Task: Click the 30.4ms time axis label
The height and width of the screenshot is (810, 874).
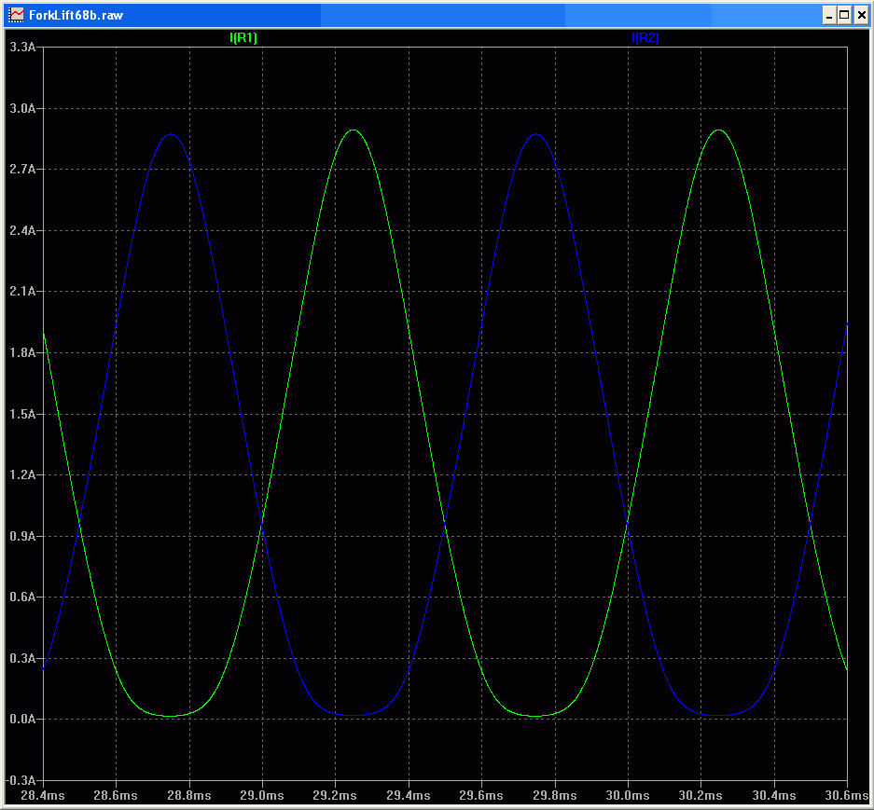Action: (774, 795)
